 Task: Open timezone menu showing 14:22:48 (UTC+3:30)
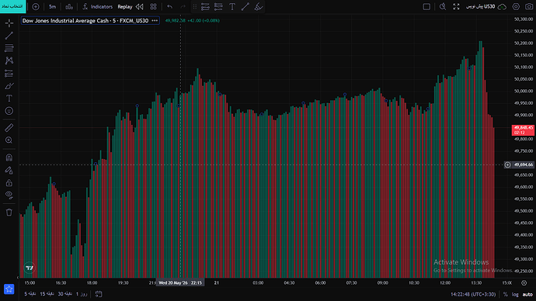click(473, 294)
